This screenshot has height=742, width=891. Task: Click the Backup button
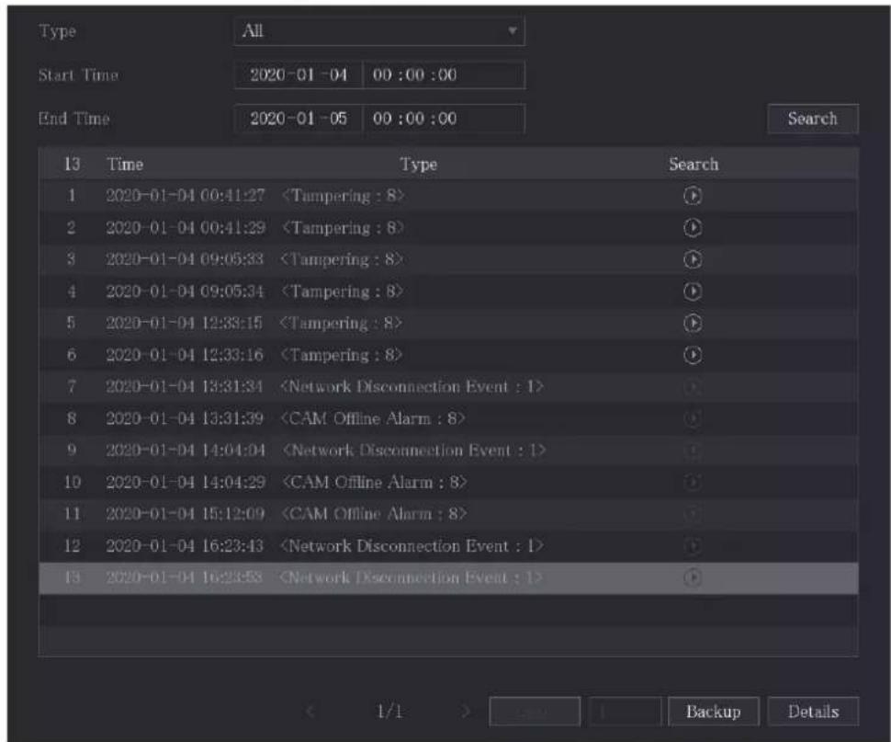pyautogui.click(x=714, y=712)
